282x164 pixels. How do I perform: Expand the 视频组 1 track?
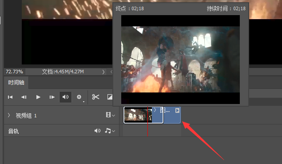9,115
